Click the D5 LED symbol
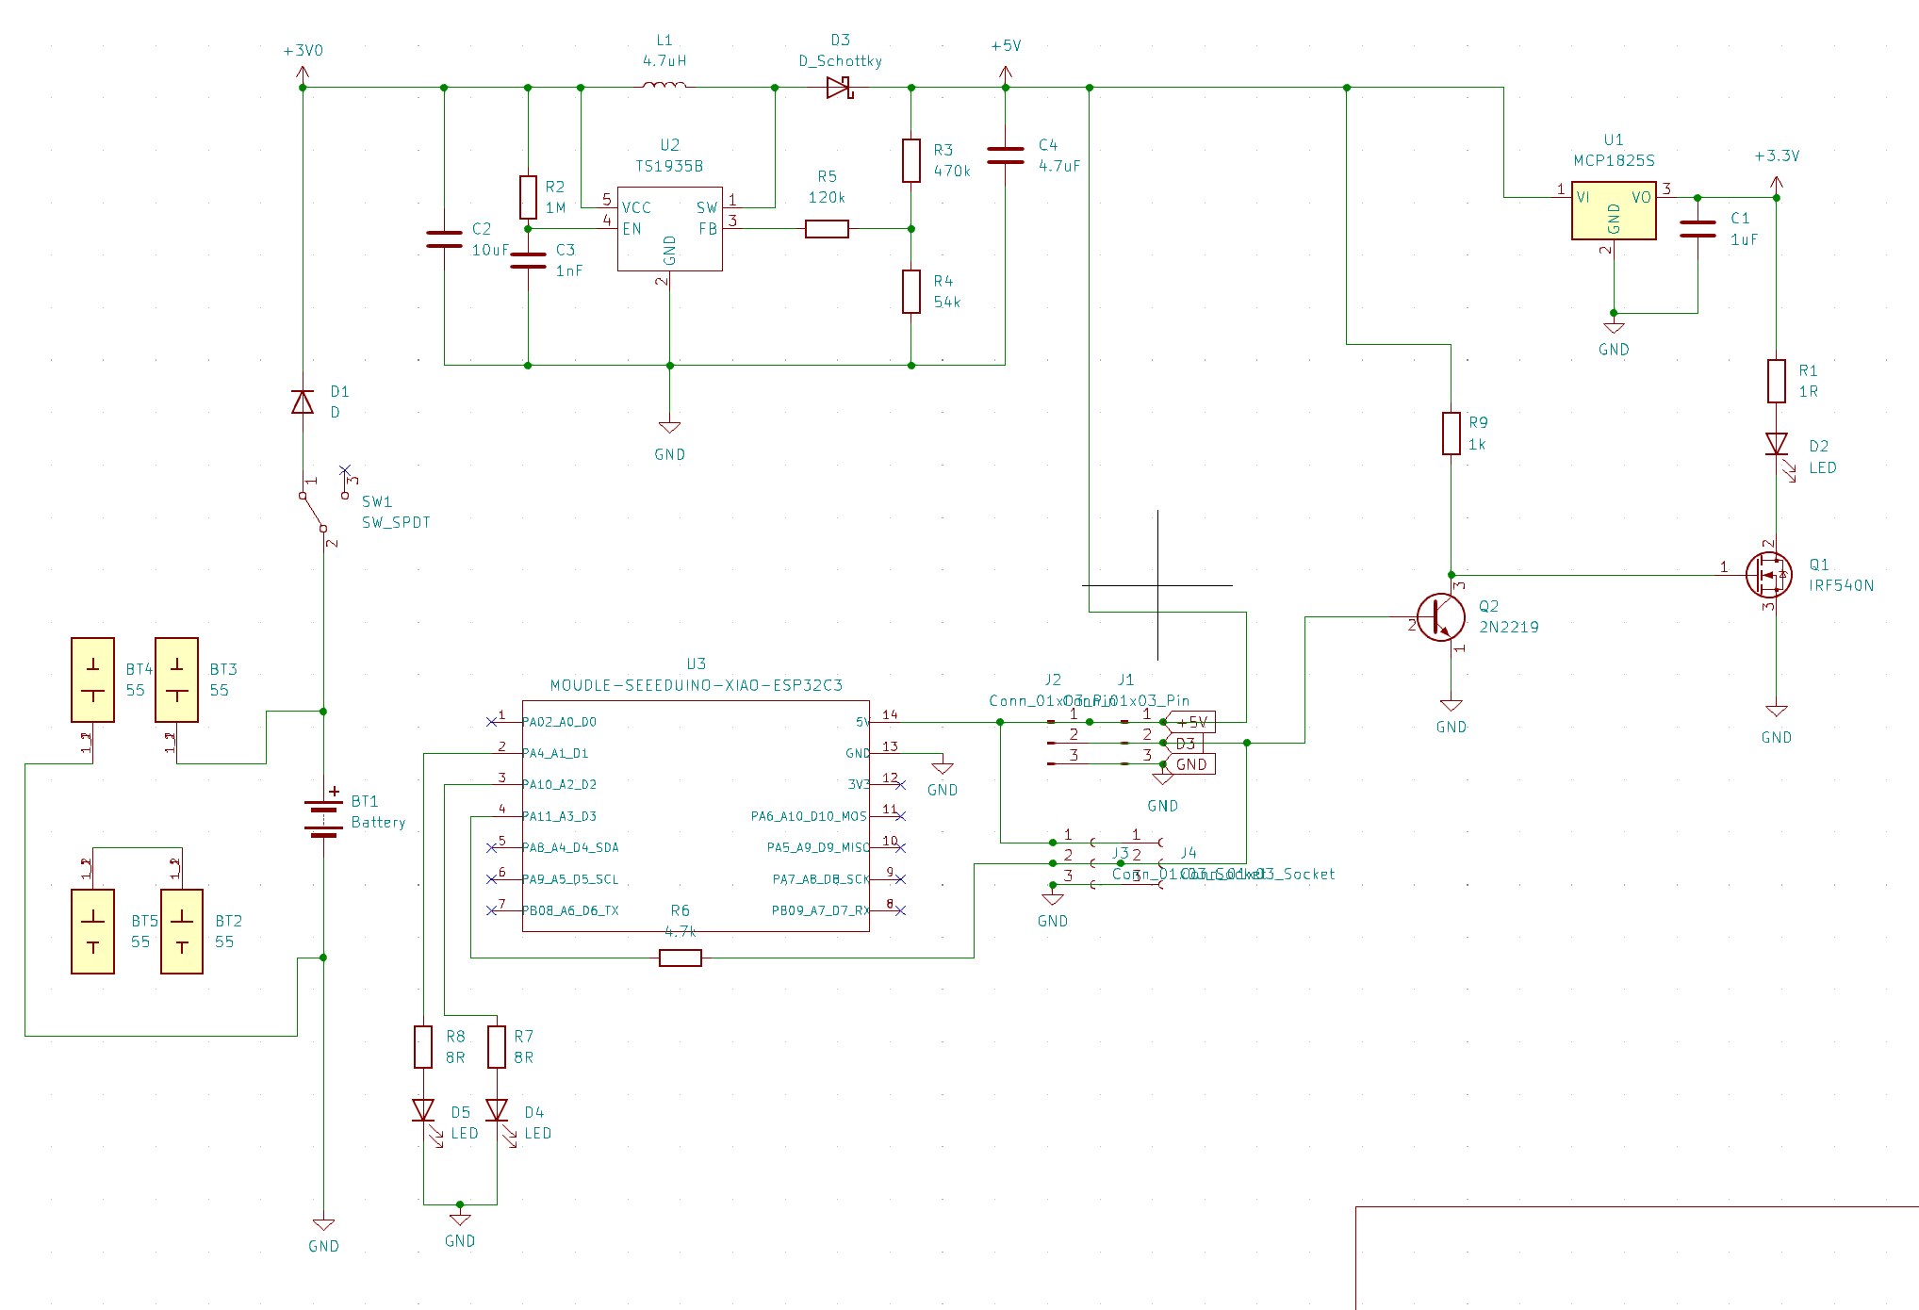Viewport: 1919px width, 1310px height. tap(424, 1110)
